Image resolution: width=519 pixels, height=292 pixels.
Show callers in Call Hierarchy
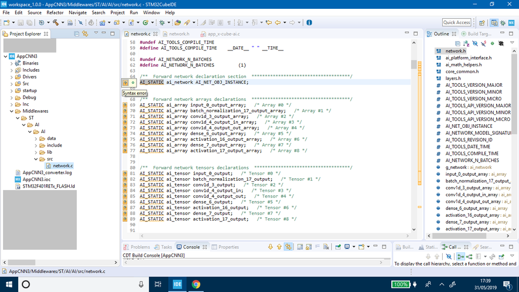click(x=460, y=257)
